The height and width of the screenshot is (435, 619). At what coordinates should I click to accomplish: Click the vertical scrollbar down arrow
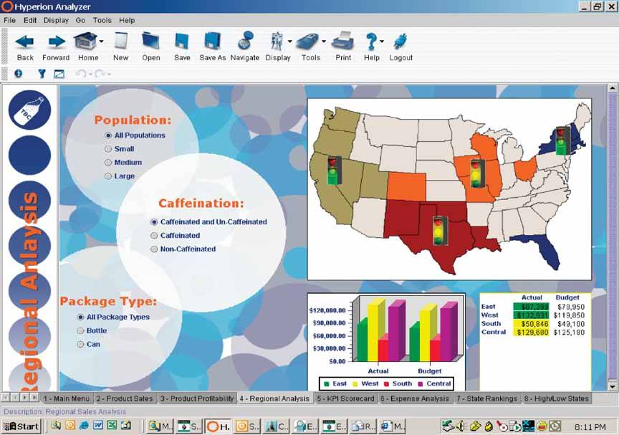click(613, 386)
